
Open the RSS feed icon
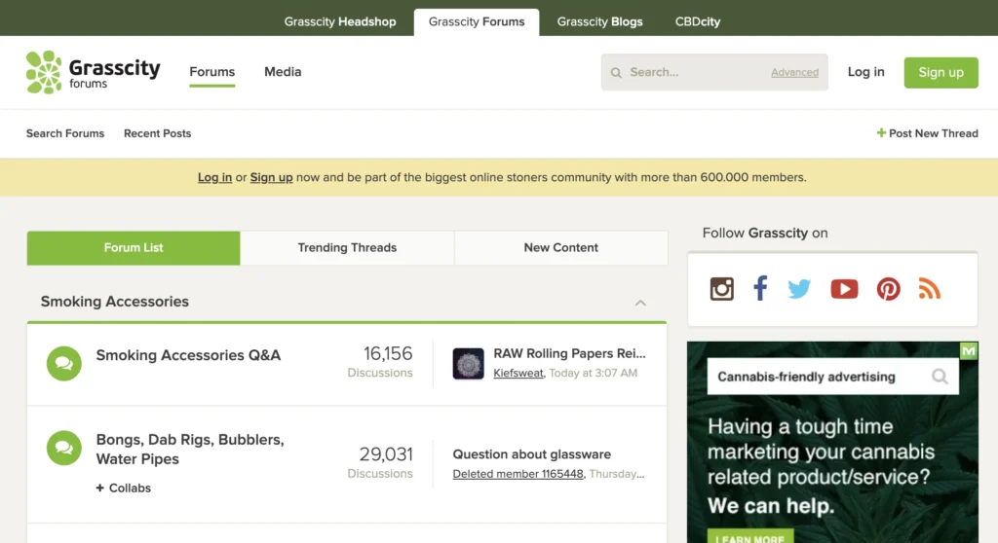point(929,289)
